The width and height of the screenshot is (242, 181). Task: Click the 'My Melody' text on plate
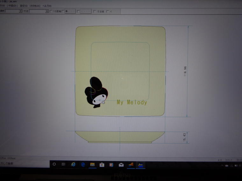[132, 102]
